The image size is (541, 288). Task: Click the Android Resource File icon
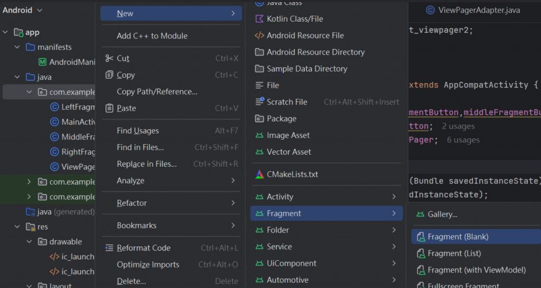pos(259,36)
